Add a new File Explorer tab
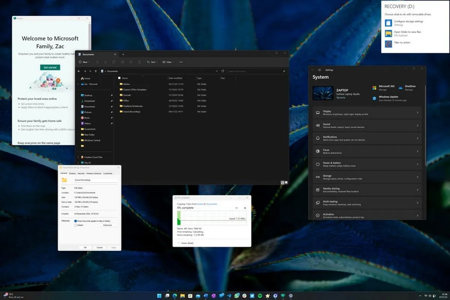The height and width of the screenshot is (300, 450). (x=123, y=54)
